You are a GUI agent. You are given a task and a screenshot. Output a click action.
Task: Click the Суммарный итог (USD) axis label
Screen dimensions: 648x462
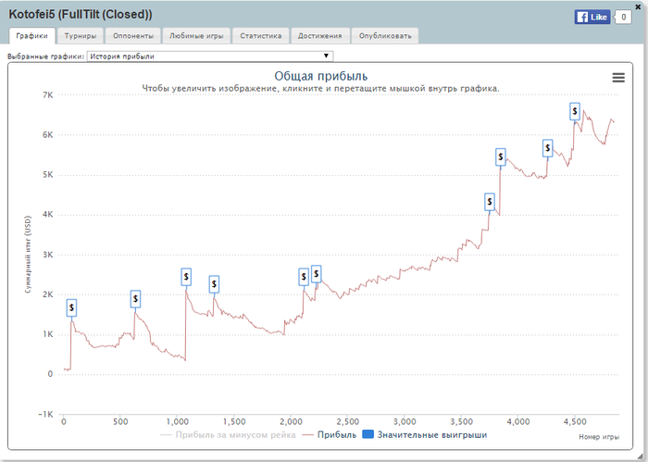28,255
